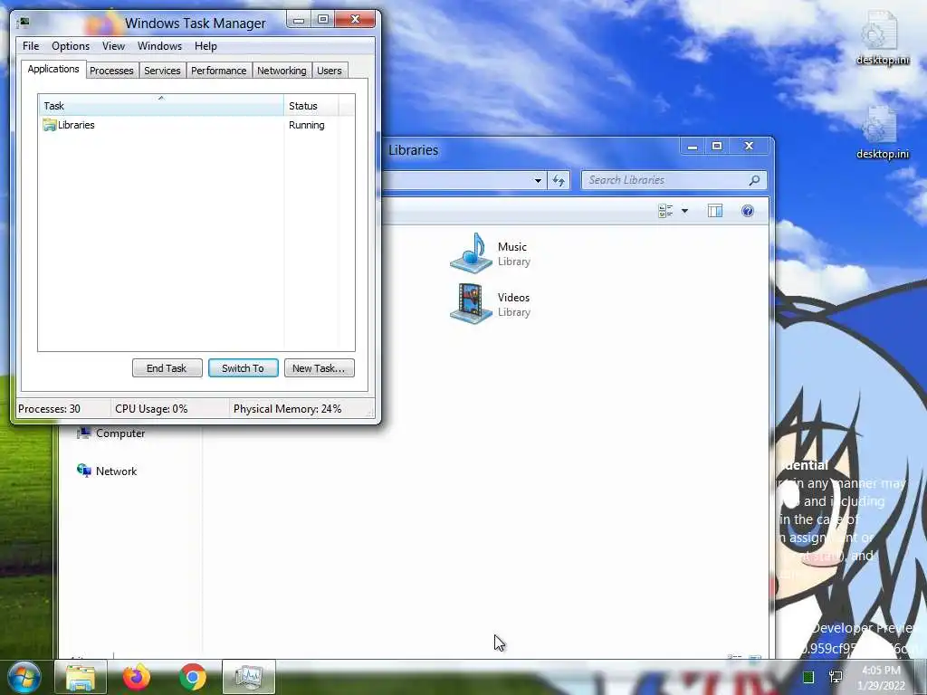Click the End Task button
Viewport: 927px width, 695px height.
click(x=167, y=368)
